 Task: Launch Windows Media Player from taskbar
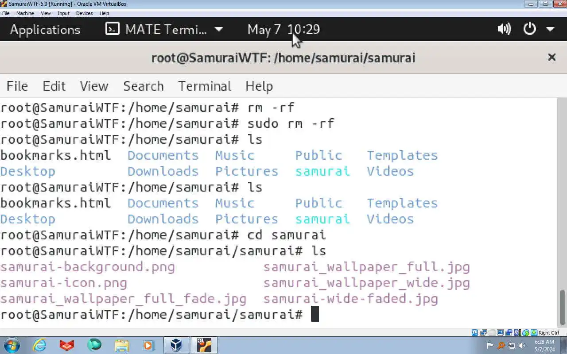[148, 345]
